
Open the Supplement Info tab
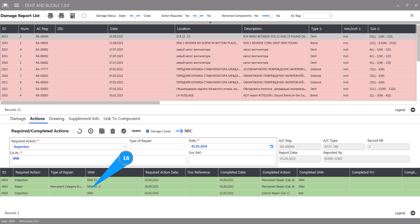point(84,119)
